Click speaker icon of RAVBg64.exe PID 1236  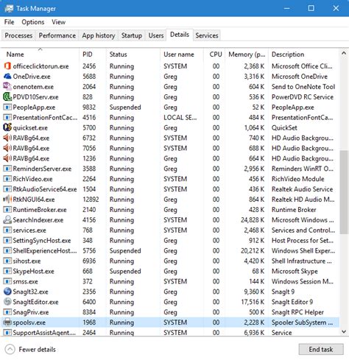pyautogui.click(x=7, y=158)
